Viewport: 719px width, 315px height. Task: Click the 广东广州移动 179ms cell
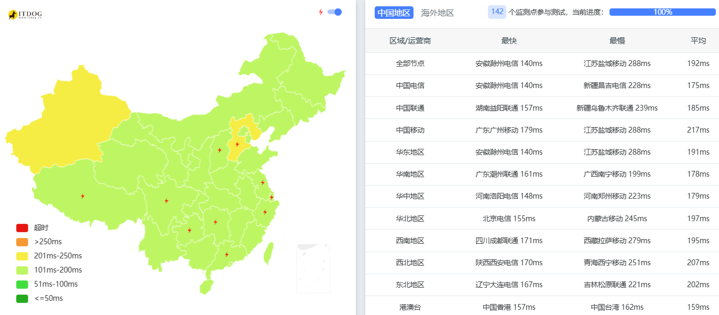click(x=509, y=130)
